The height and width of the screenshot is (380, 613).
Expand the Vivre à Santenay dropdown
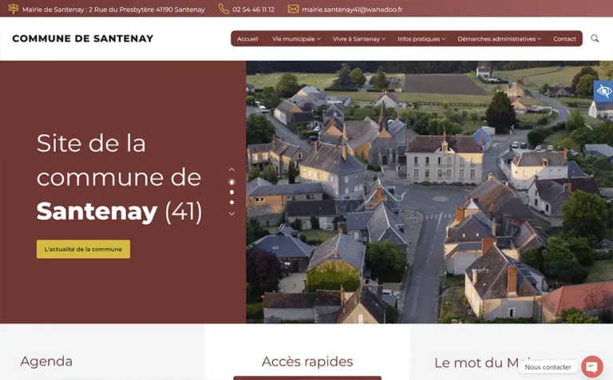tap(359, 38)
